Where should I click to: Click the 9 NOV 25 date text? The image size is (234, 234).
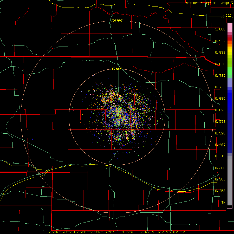point(162,232)
